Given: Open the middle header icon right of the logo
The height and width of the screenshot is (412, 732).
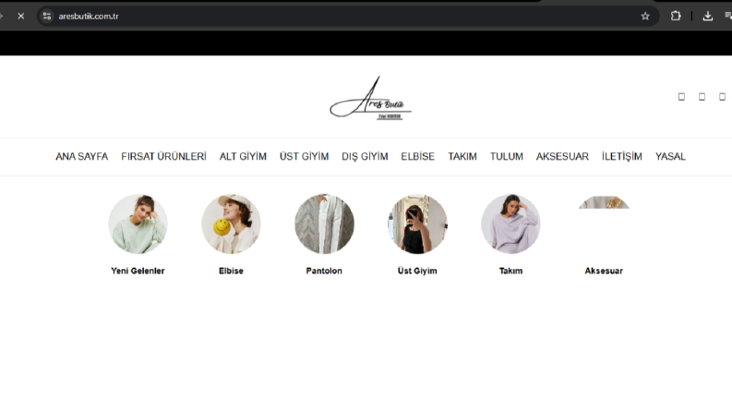Looking at the screenshot, I should (x=702, y=97).
